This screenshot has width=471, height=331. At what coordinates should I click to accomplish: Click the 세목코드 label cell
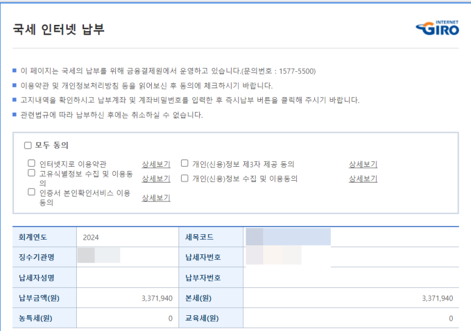click(211, 237)
